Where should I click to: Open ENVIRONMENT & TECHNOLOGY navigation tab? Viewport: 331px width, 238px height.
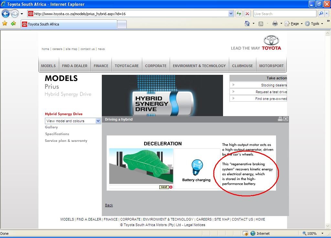tap(199, 66)
